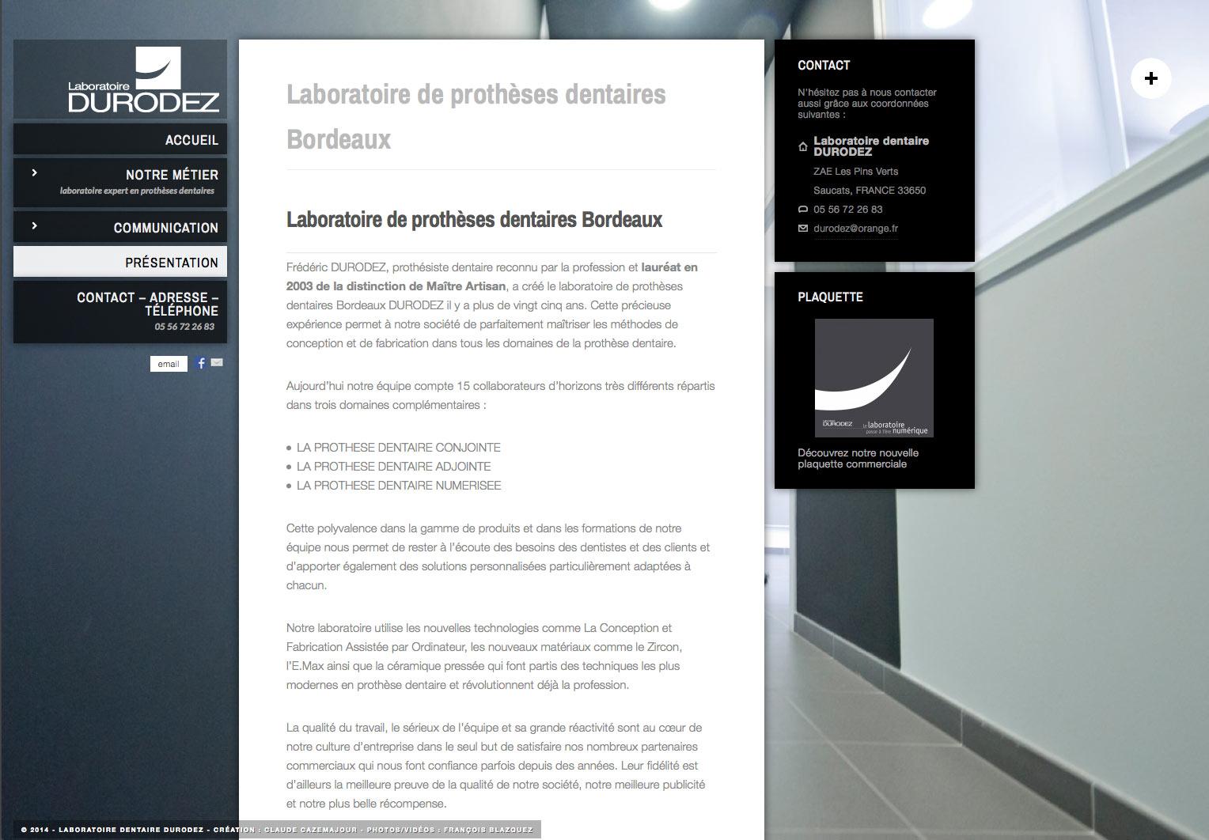
Task: Go to the Accueil menu item
Action: pyautogui.click(x=120, y=139)
